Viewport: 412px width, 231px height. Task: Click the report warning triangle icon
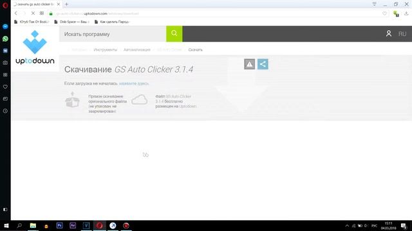[249, 64]
